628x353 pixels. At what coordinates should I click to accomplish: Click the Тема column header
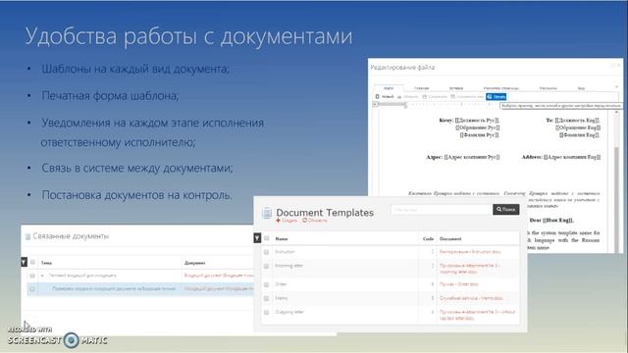pyautogui.click(x=46, y=263)
